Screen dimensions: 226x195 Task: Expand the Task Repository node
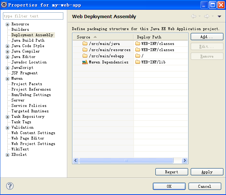(x=7, y=117)
